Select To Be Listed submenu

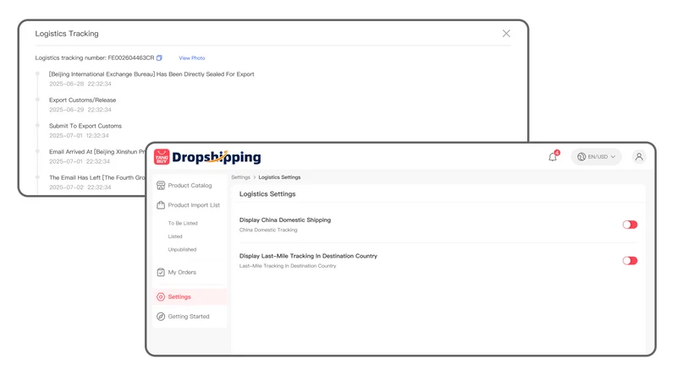click(183, 223)
